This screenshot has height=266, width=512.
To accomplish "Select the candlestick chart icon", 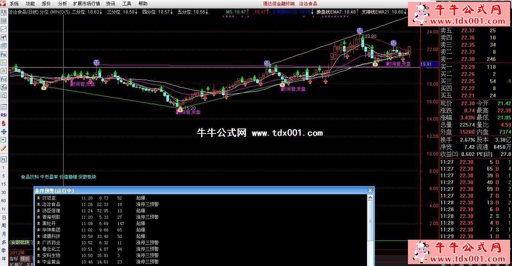I will tap(4, 38).
